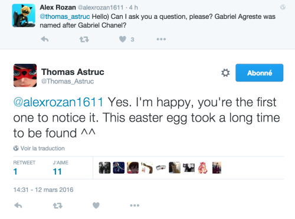Viewport: 295px width, 219px height.
Task: Open the 14:31 - 12 mars 2016 timestamp
Action: pyautogui.click(x=43, y=189)
